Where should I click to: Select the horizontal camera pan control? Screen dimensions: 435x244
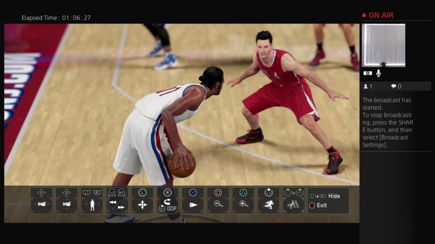[41, 200]
